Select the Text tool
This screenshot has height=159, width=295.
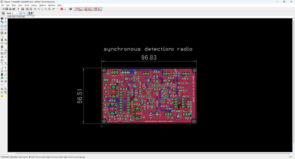[5, 68]
